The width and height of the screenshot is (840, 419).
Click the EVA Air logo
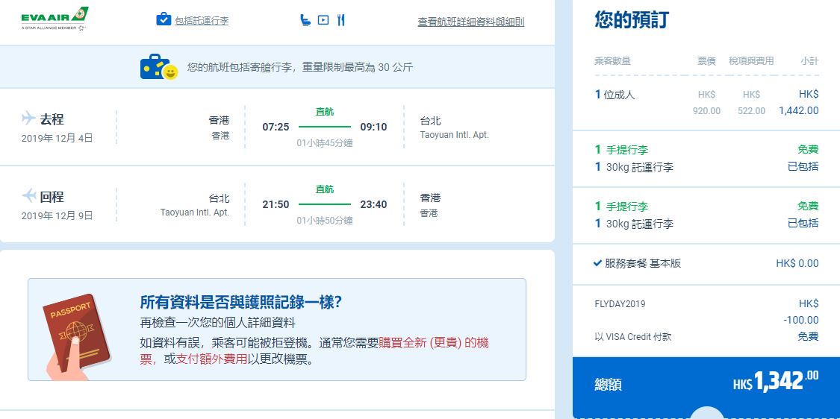coord(55,19)
